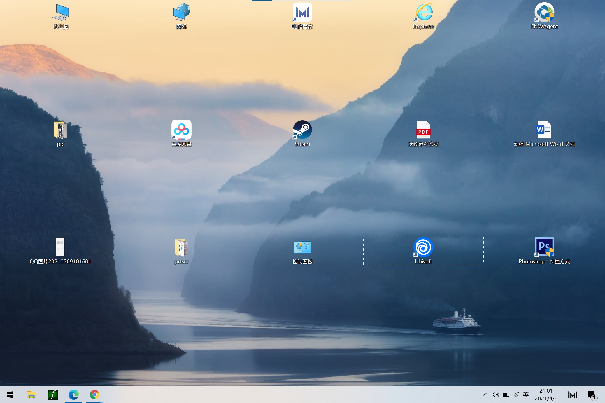Select the 新建 Microsoft Word 文档 file
The width and height of the screenshot is (605, 403).
pos(544,130)
